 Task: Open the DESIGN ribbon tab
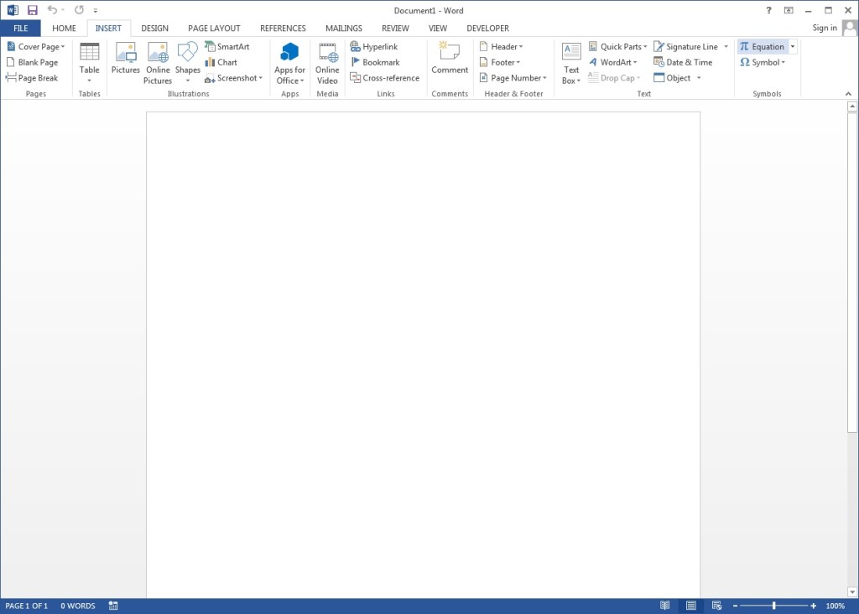coord(154,28)
